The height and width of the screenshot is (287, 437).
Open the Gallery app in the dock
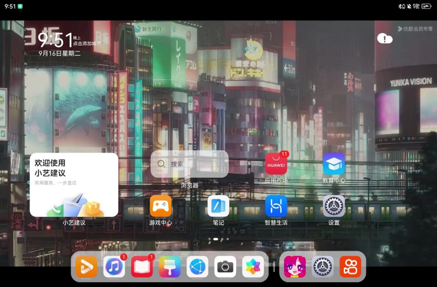point(253,267)
